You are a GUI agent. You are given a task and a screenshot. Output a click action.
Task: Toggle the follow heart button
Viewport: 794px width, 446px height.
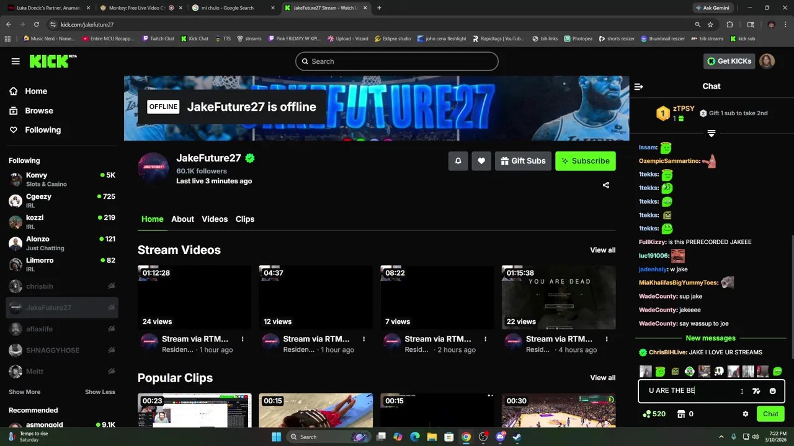(x=481, y=160)
